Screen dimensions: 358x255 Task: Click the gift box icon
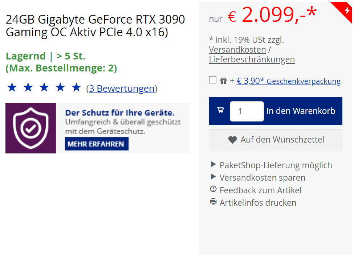[223, 81]
